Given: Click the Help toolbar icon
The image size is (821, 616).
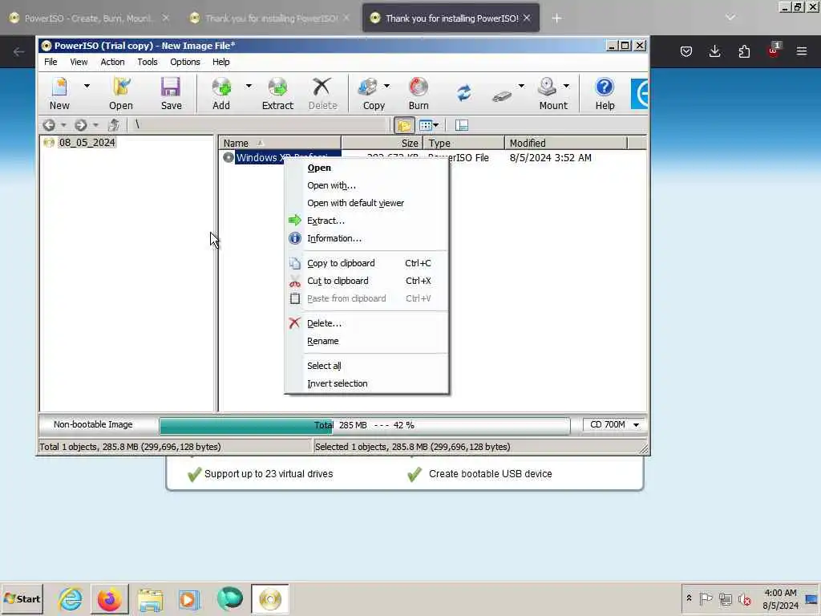Looking at the screenshot, I should [x=605, y=93].
